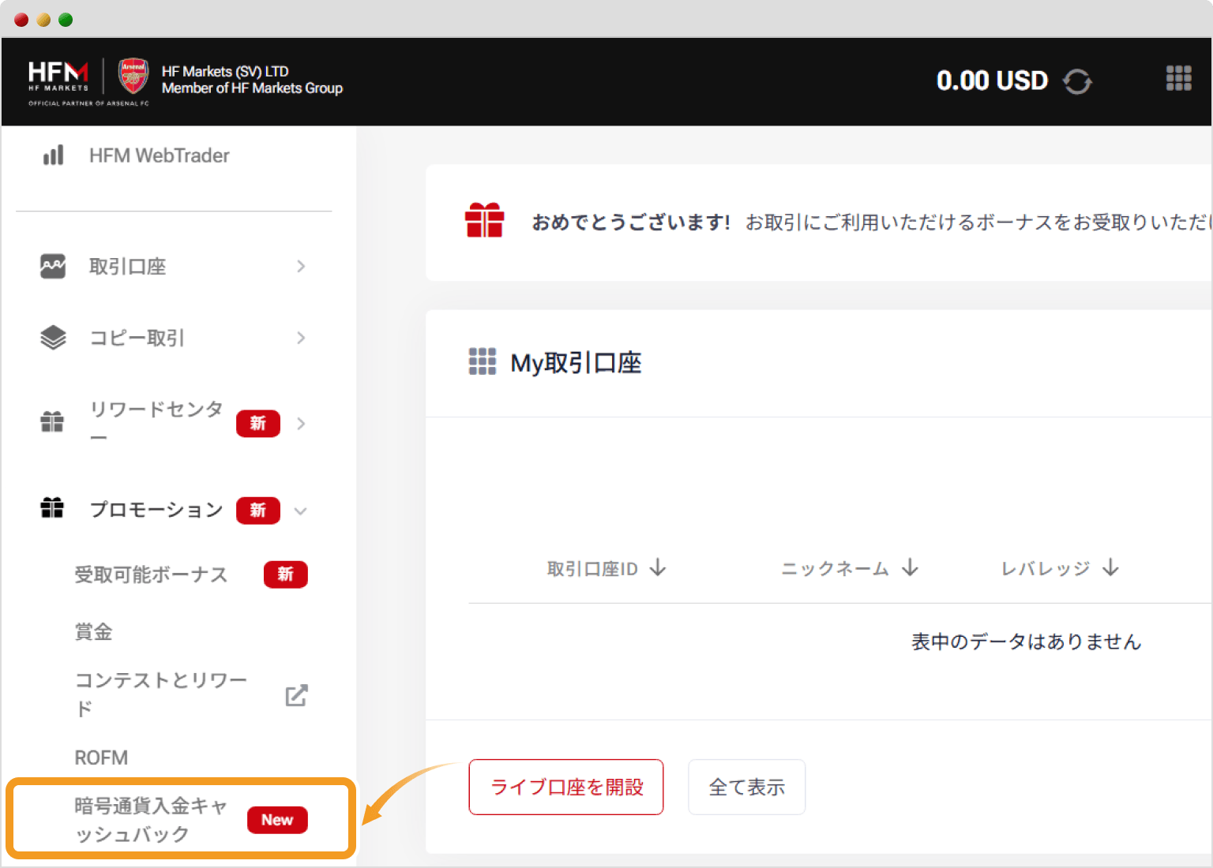
Task: Expand the コピー取引 menu chevron
Action: 301,338
